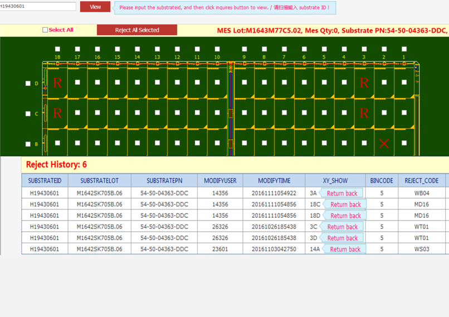The width and height of the screenshot is (449, 317).
Task: Click the red R marker at column 18 row C
Action: coord(57,113)
